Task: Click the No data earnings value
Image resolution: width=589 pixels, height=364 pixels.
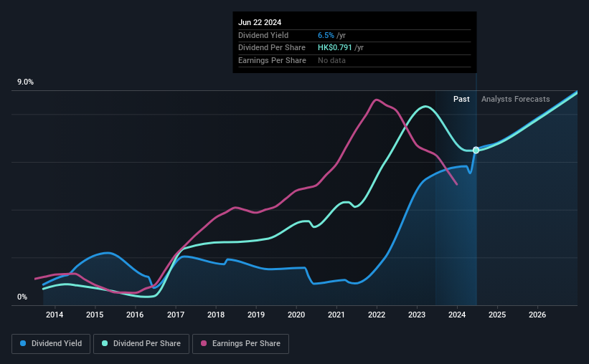Action: (331, 60)
